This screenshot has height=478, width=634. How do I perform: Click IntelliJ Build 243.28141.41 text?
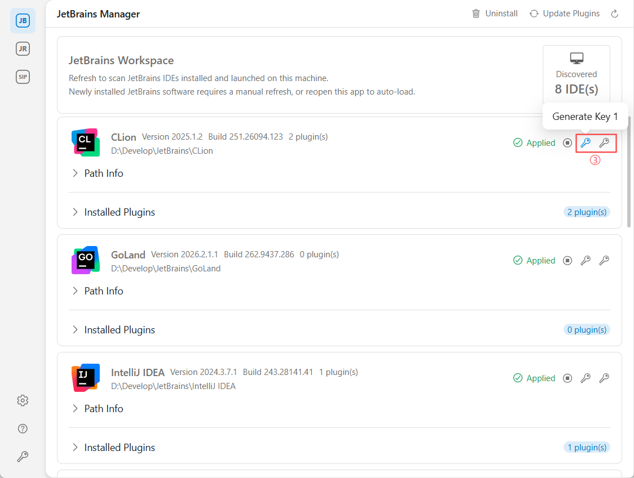coord(278,372)
